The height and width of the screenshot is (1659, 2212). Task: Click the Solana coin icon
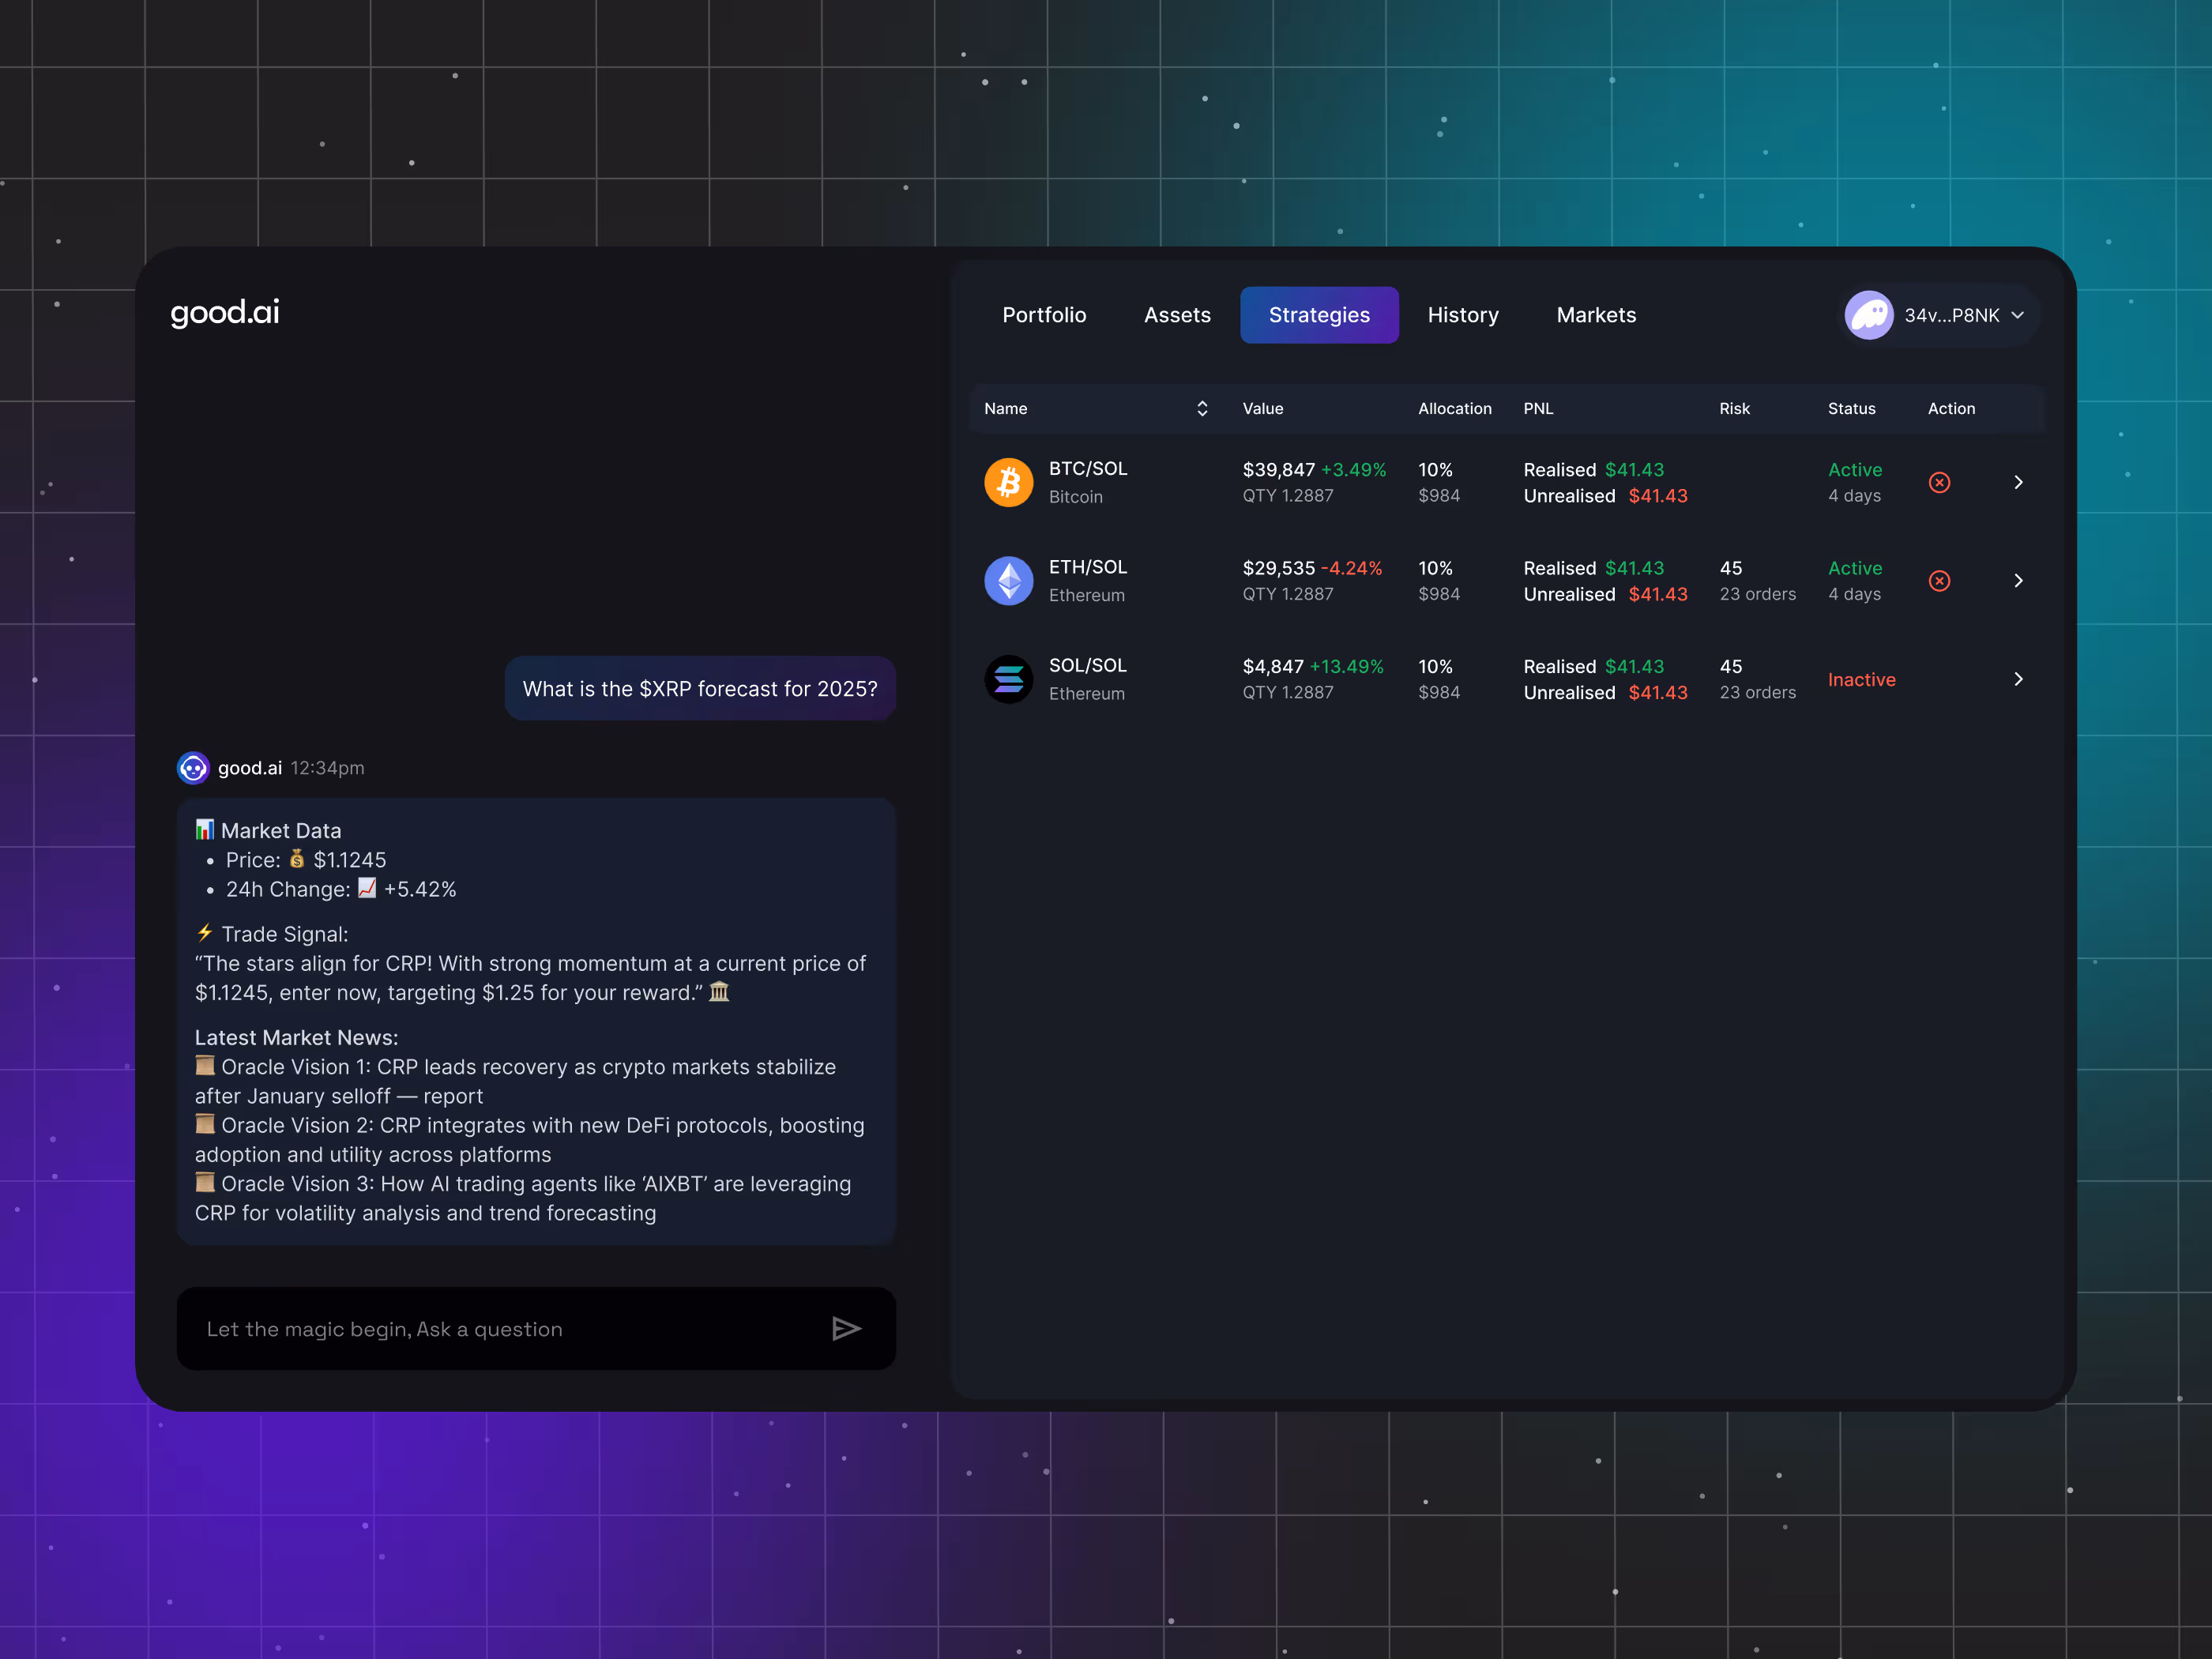(x=1008, y=679)
